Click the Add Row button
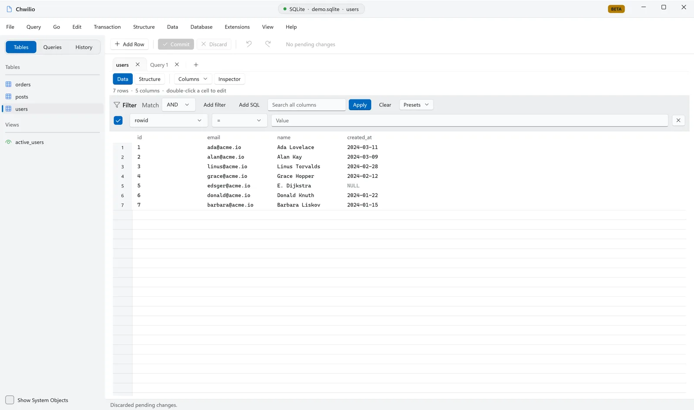The height and width of the screenshot is (410, 694). pyautogui.click(x=129, y=44)
